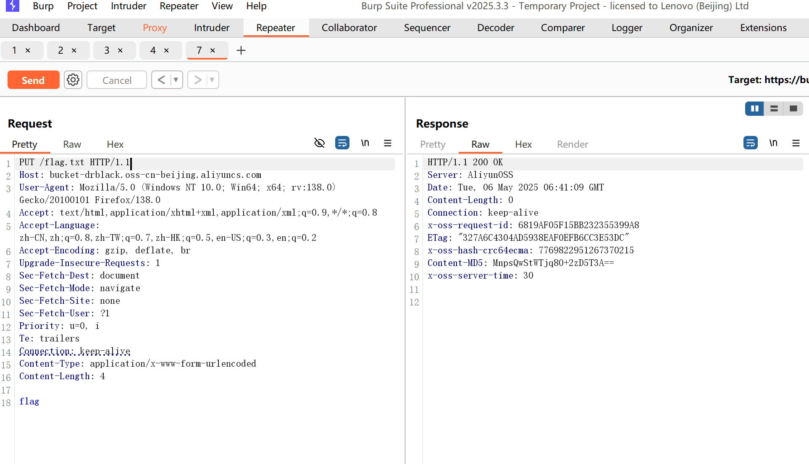
Task: Switch to Intruder tool tab
Action: click(x=212, y=28)
